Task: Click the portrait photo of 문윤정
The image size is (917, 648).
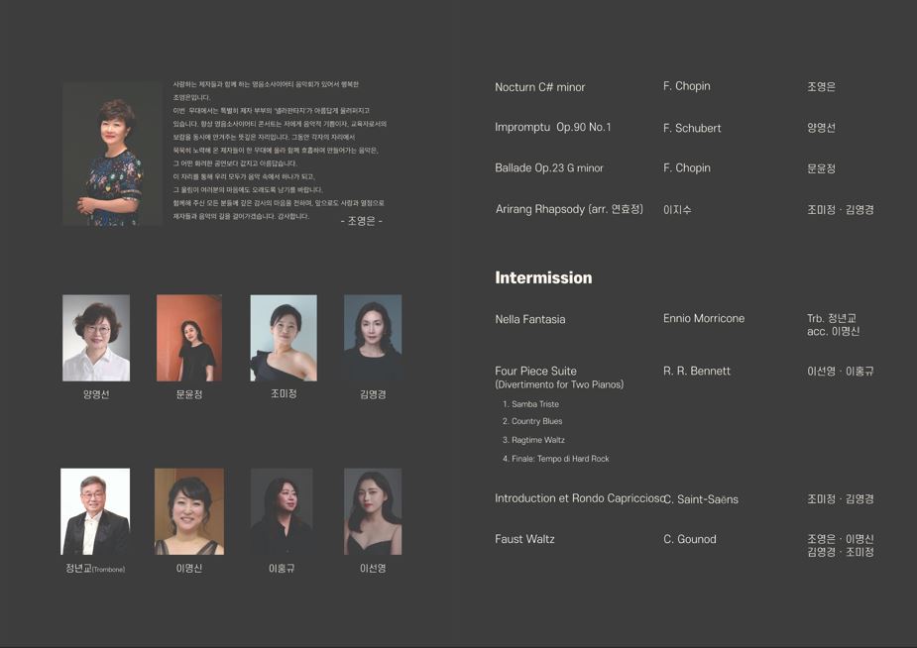Action: pyautogui.click(x=188, y=338)
